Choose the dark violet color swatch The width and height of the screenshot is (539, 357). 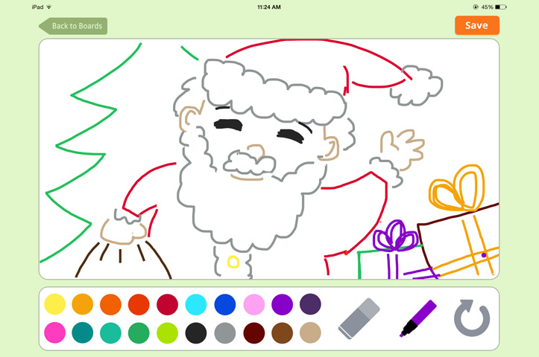coord(310,304)
